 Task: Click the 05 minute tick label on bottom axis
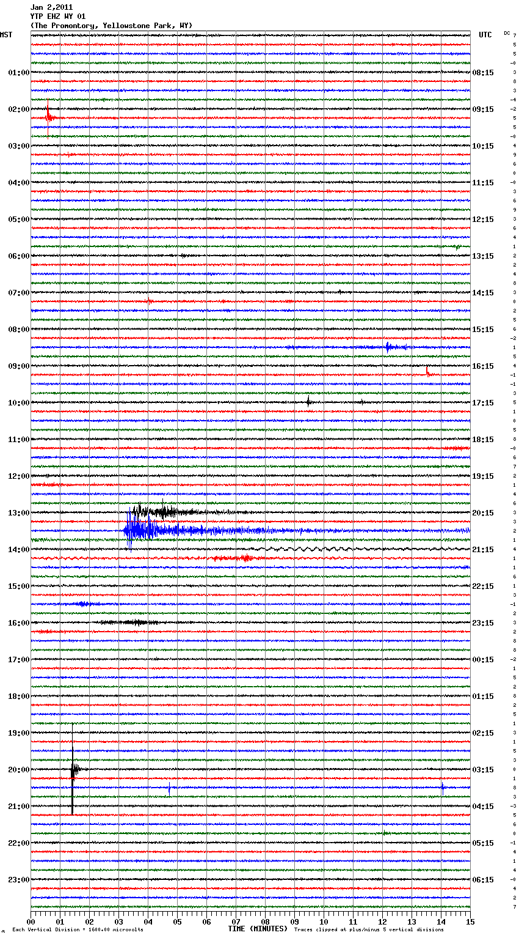[x=178, y=921]
